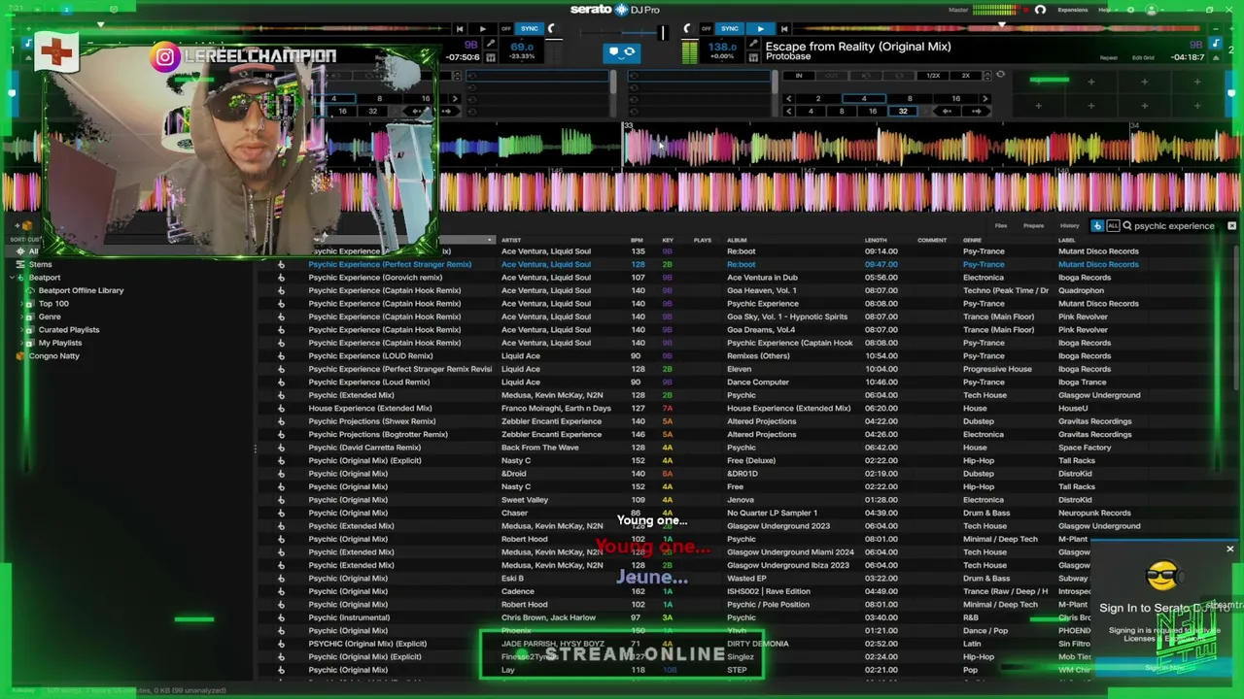Select the Genre folder in sidebar
Image resolution: width=1244 pixels, height=699 pixels.
coord(50,316)
